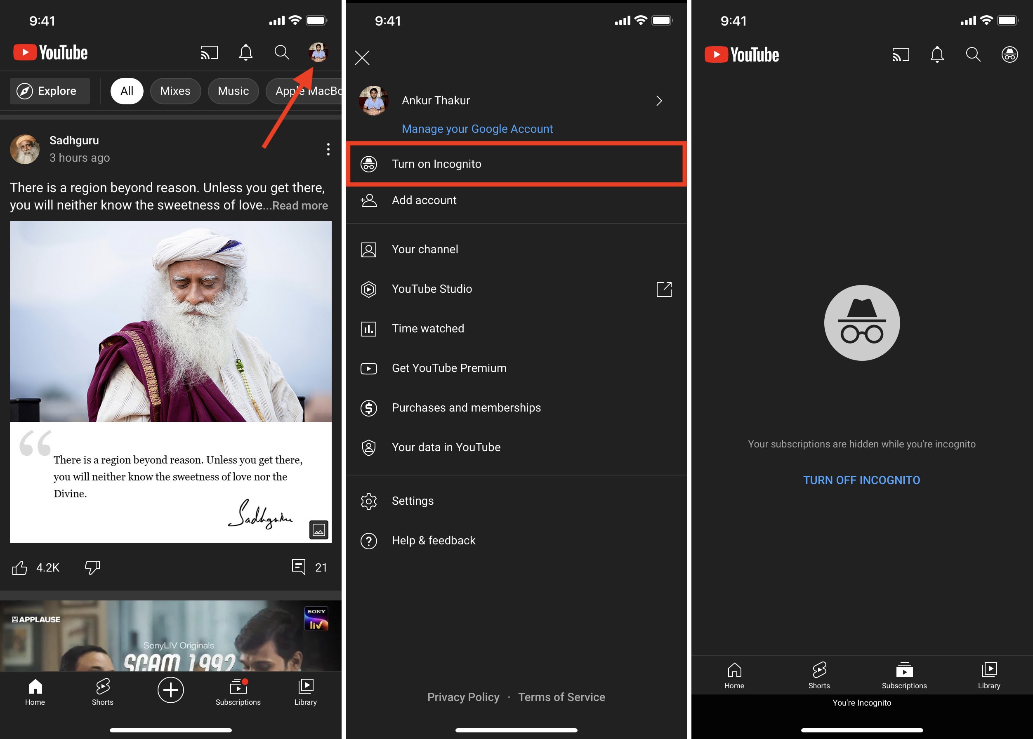Expand the Ankur Thakur account chevron
This screenshot has height=739, width=1033.
[659, 101]
